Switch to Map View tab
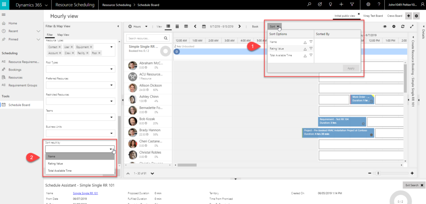Screen dimensions: 426x204 coord(63,35)
